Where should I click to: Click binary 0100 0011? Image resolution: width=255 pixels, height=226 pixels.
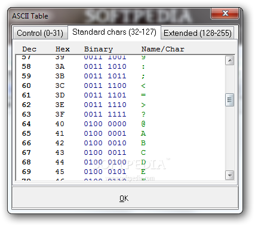tap(105, 152)
